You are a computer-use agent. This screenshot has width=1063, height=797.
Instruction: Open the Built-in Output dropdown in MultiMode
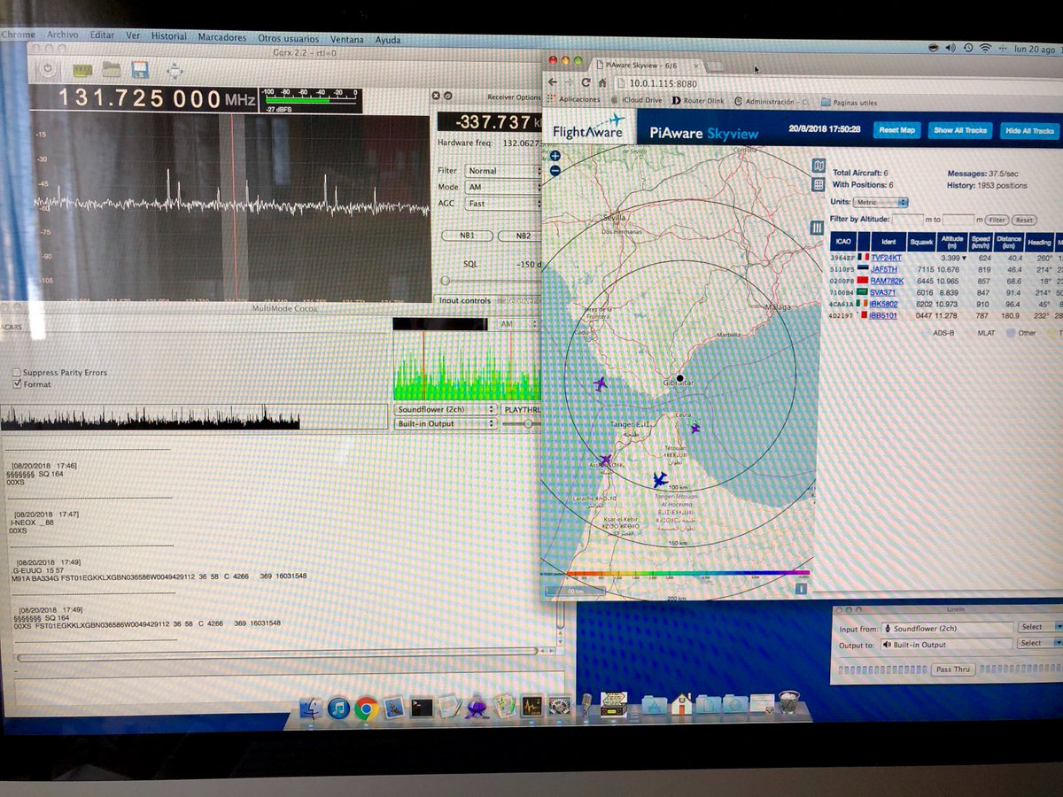click(x=446, y=424)
